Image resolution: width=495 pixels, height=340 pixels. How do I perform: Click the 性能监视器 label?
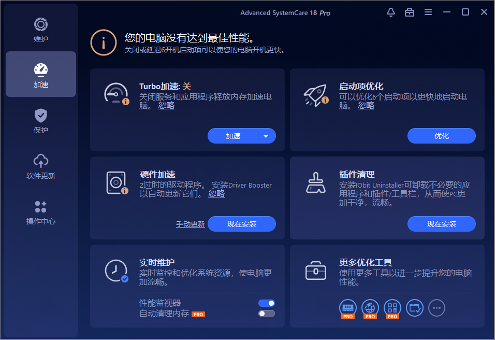pos(160,303)
